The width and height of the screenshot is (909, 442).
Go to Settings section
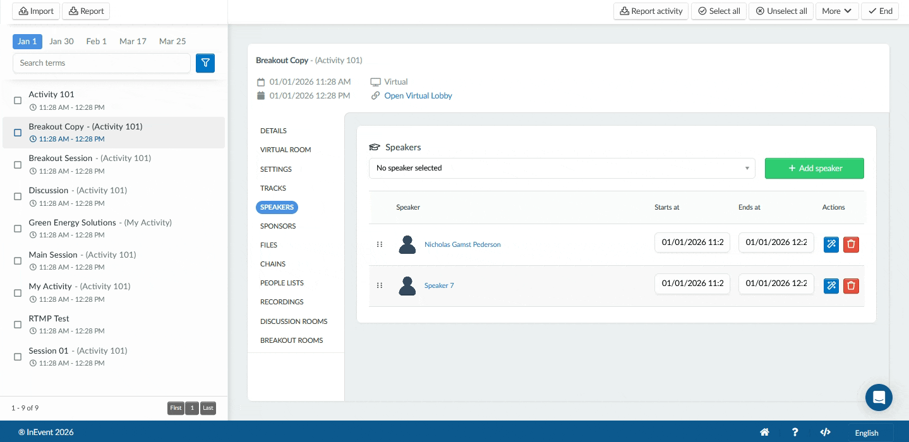click(x=276, y=169)
